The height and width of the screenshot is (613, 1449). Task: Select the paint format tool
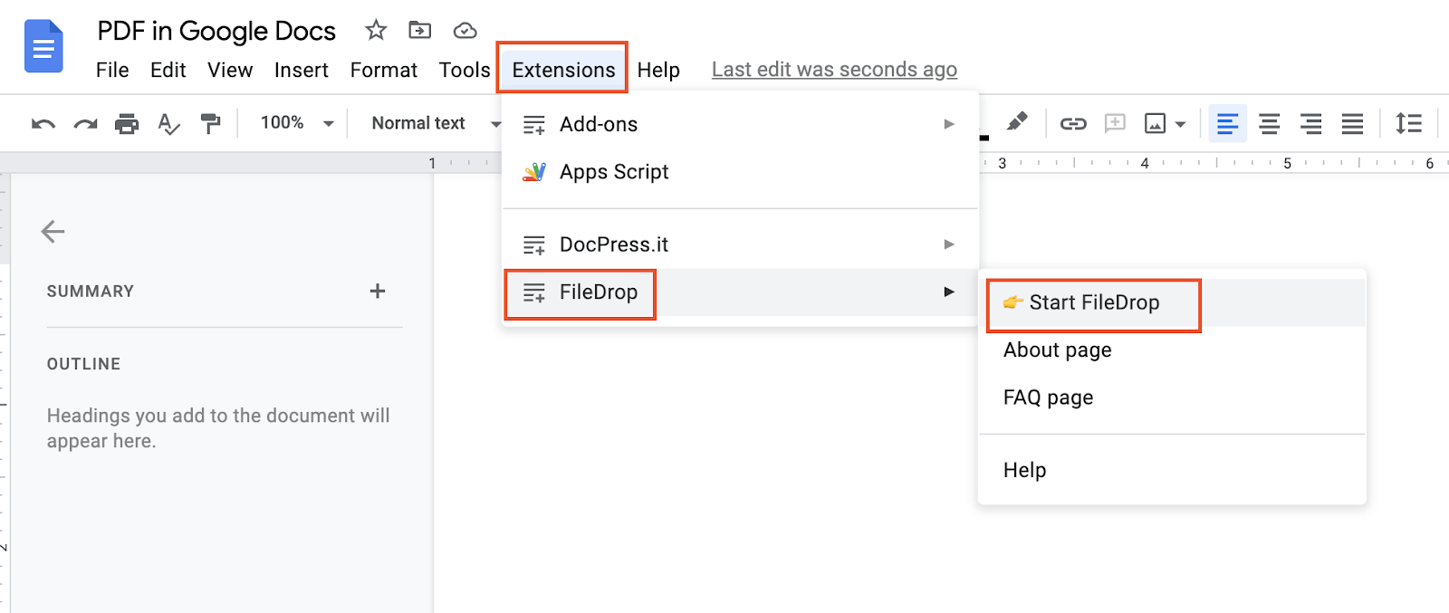tap(210, 124)
